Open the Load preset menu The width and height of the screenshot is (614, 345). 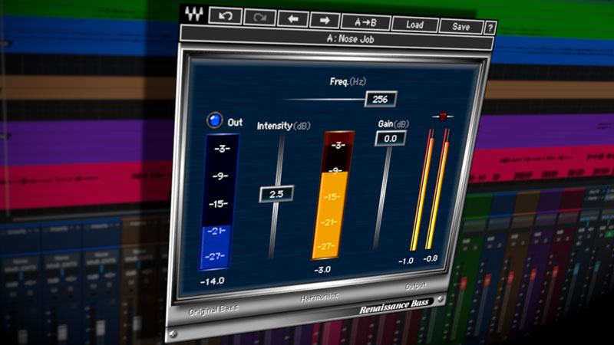(414, 25)
